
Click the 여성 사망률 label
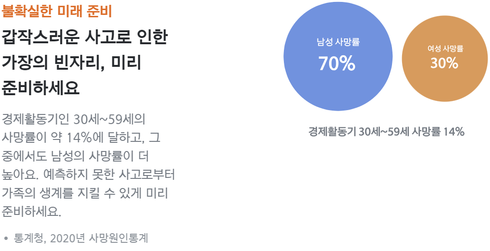click(x=445, y=49)
